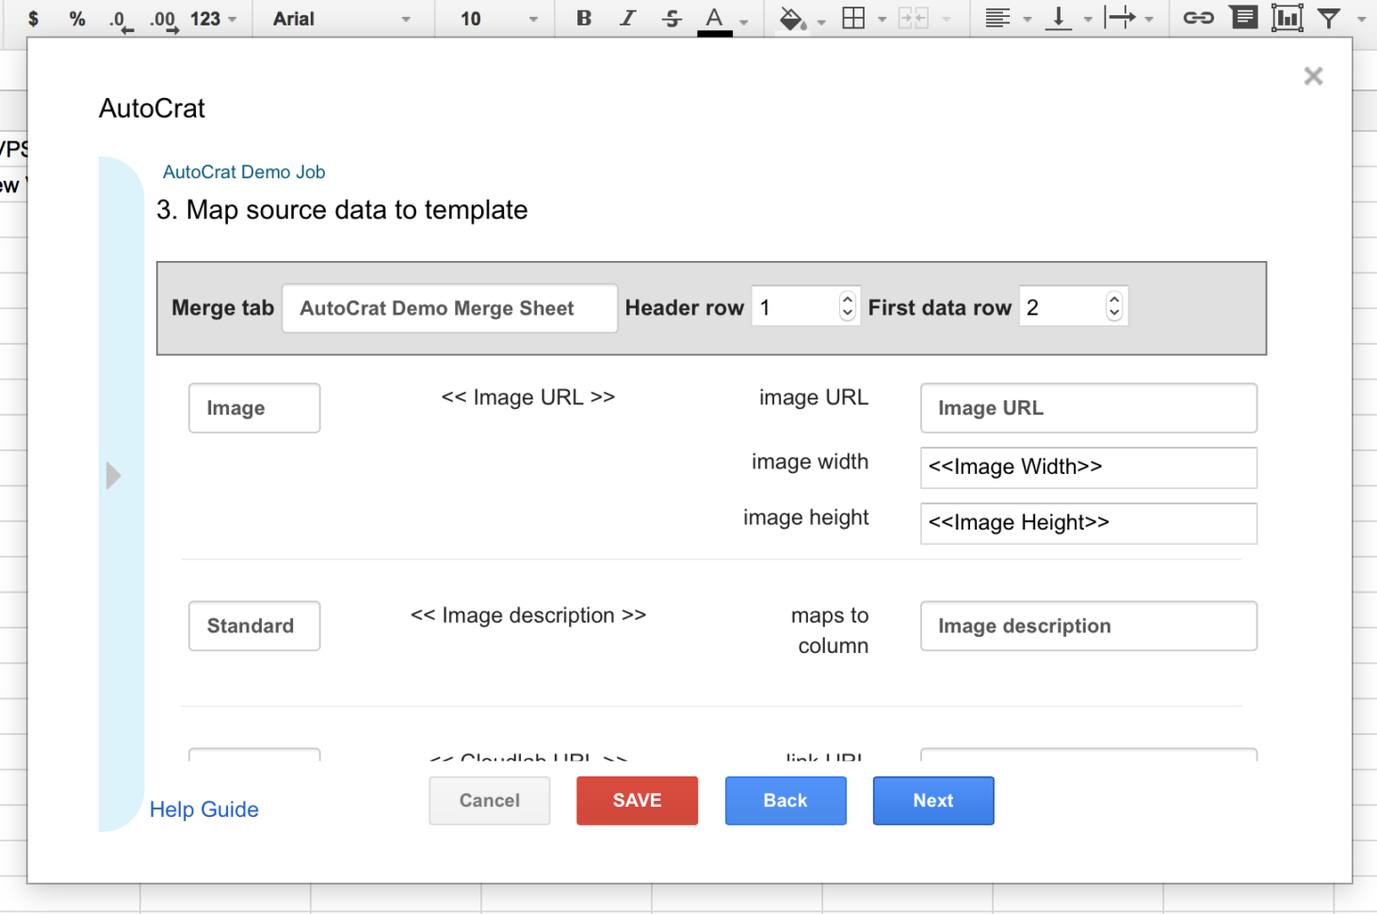Open the Help Guide link
This screenshot has width=1377, height=914.
point(204,809)
